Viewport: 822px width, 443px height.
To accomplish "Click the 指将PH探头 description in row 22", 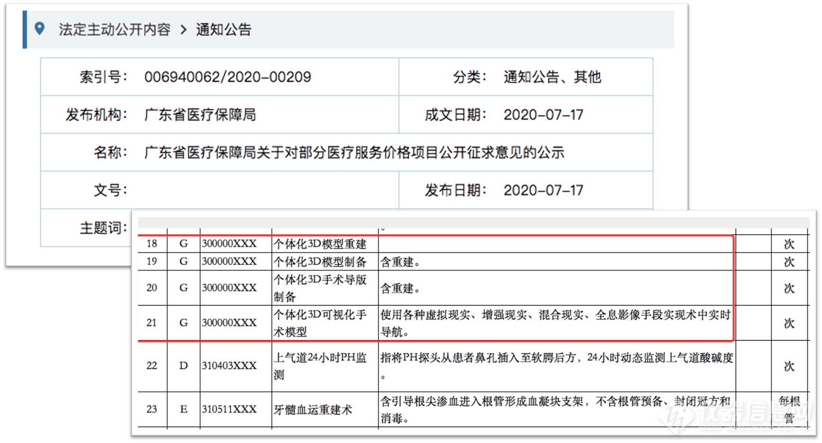I will tap(557, 366).
